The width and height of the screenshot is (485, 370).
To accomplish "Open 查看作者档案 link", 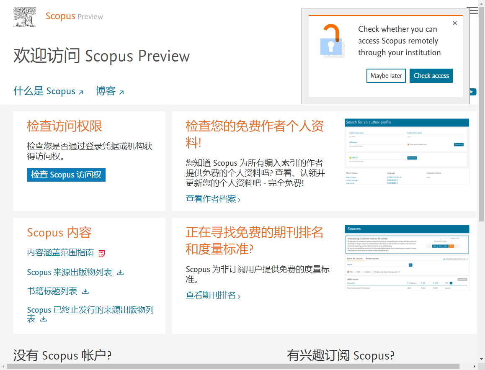I will (213, 199).
